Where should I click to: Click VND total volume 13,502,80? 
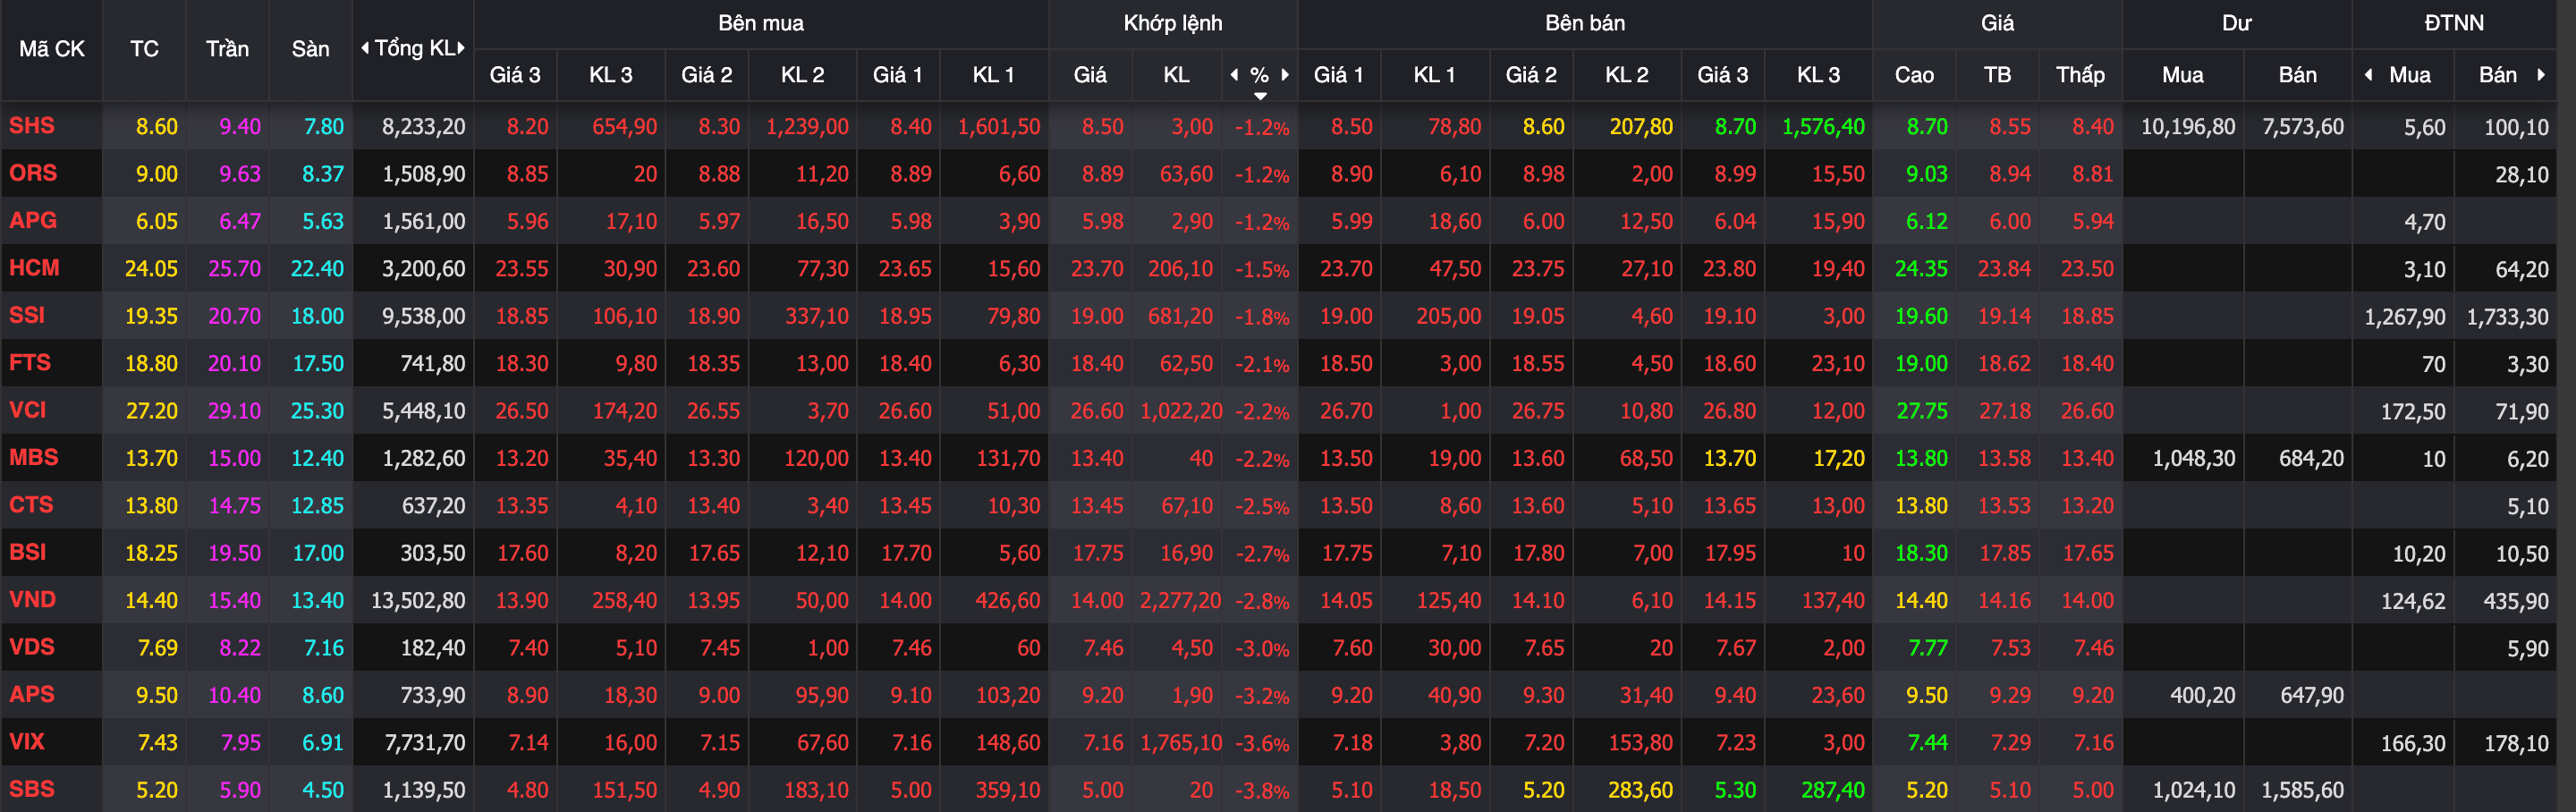(418, 601)
